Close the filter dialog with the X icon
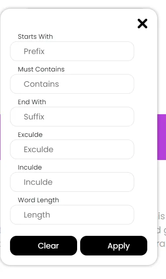 coord(142,24)
